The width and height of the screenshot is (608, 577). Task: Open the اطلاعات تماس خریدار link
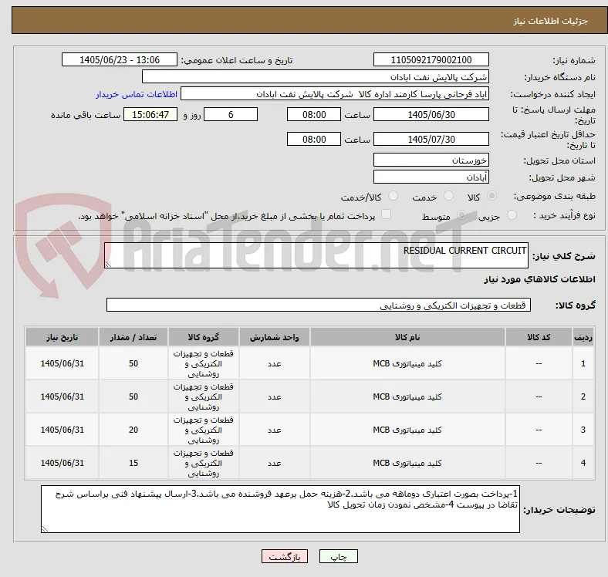[137, 94]
